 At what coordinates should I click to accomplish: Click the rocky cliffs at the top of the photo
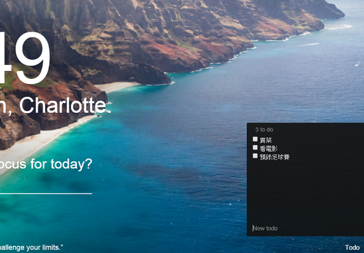(152, 24)
